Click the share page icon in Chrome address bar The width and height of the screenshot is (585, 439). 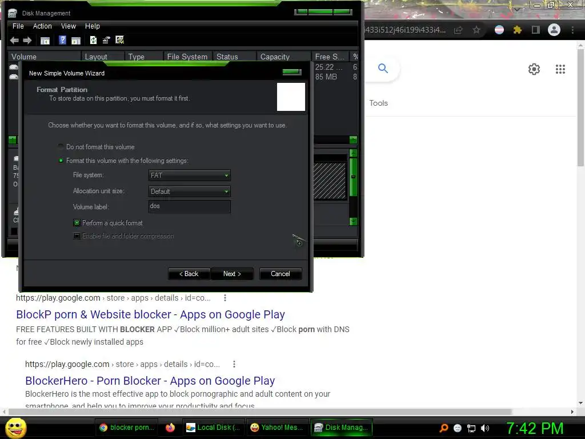coord(458,30)
